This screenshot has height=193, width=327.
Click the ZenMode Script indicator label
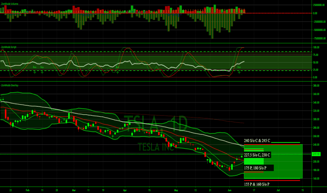(x=8, y=47)
